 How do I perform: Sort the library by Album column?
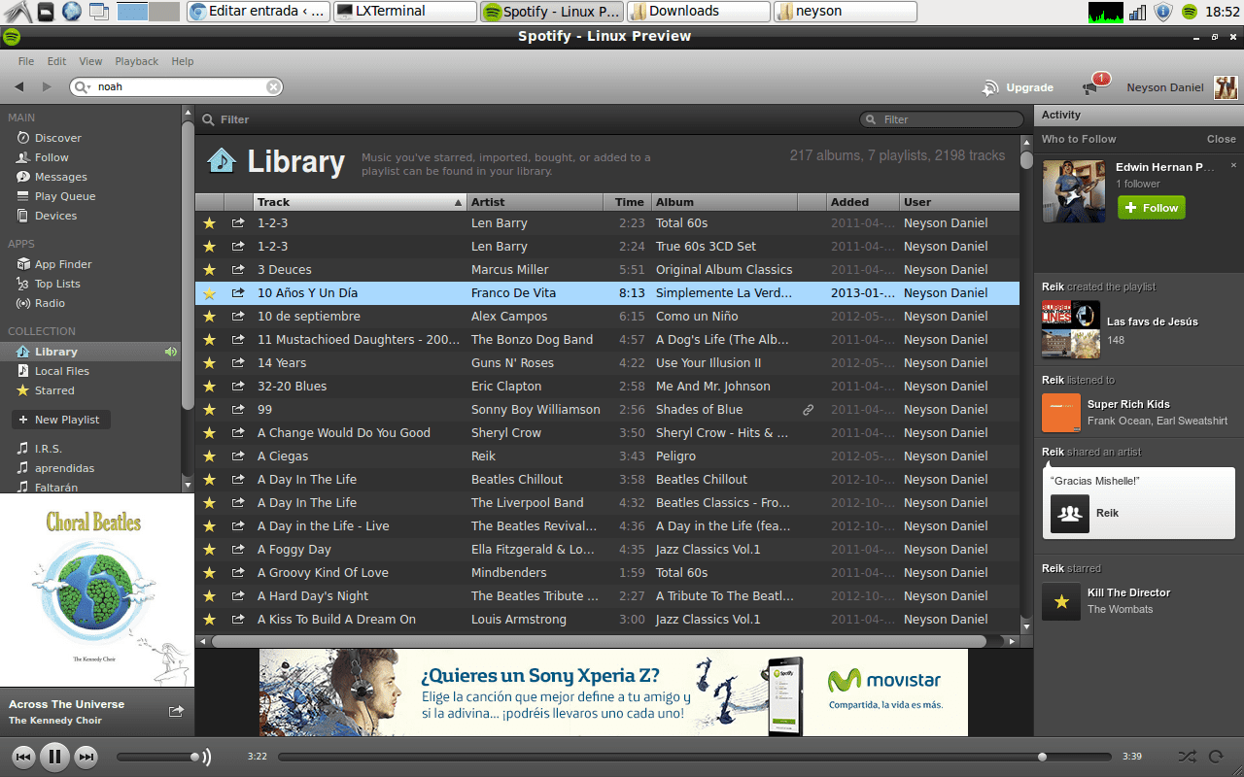724,202
